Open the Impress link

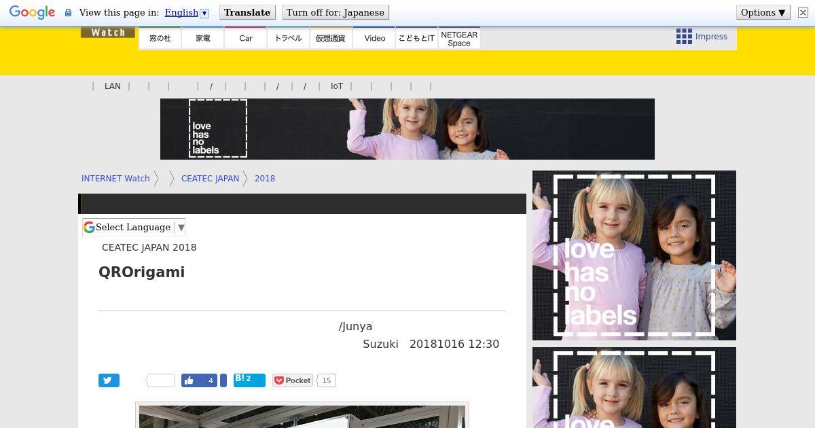(x=711, y=37)
